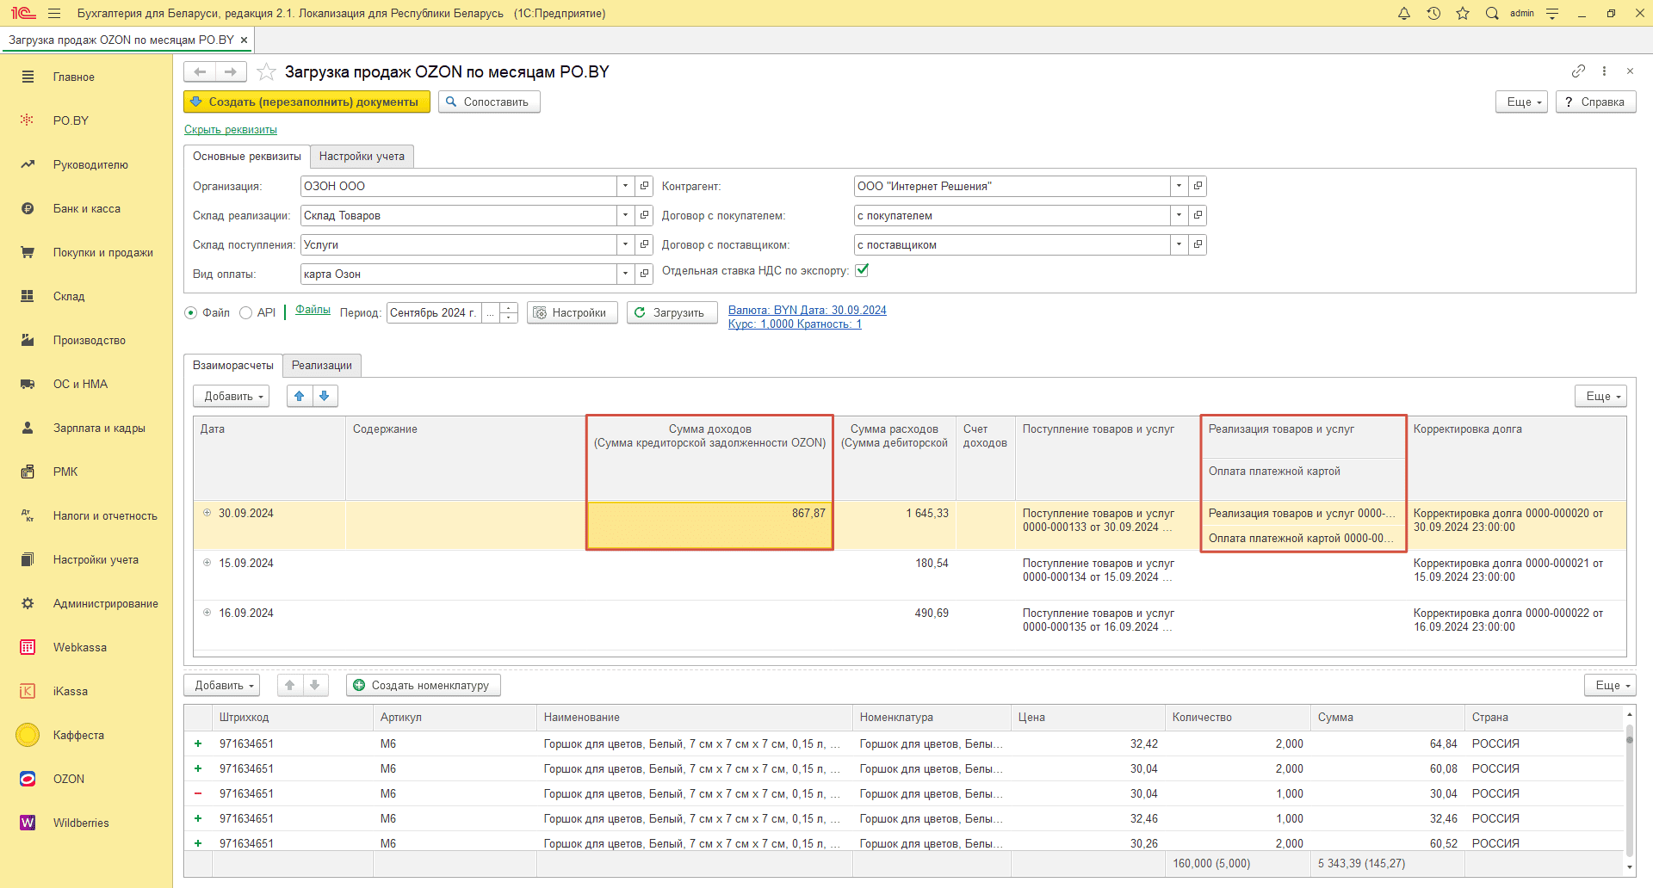Switch to Настройки учета tab
Viewport: 1653px width, 888px height.
362,156
